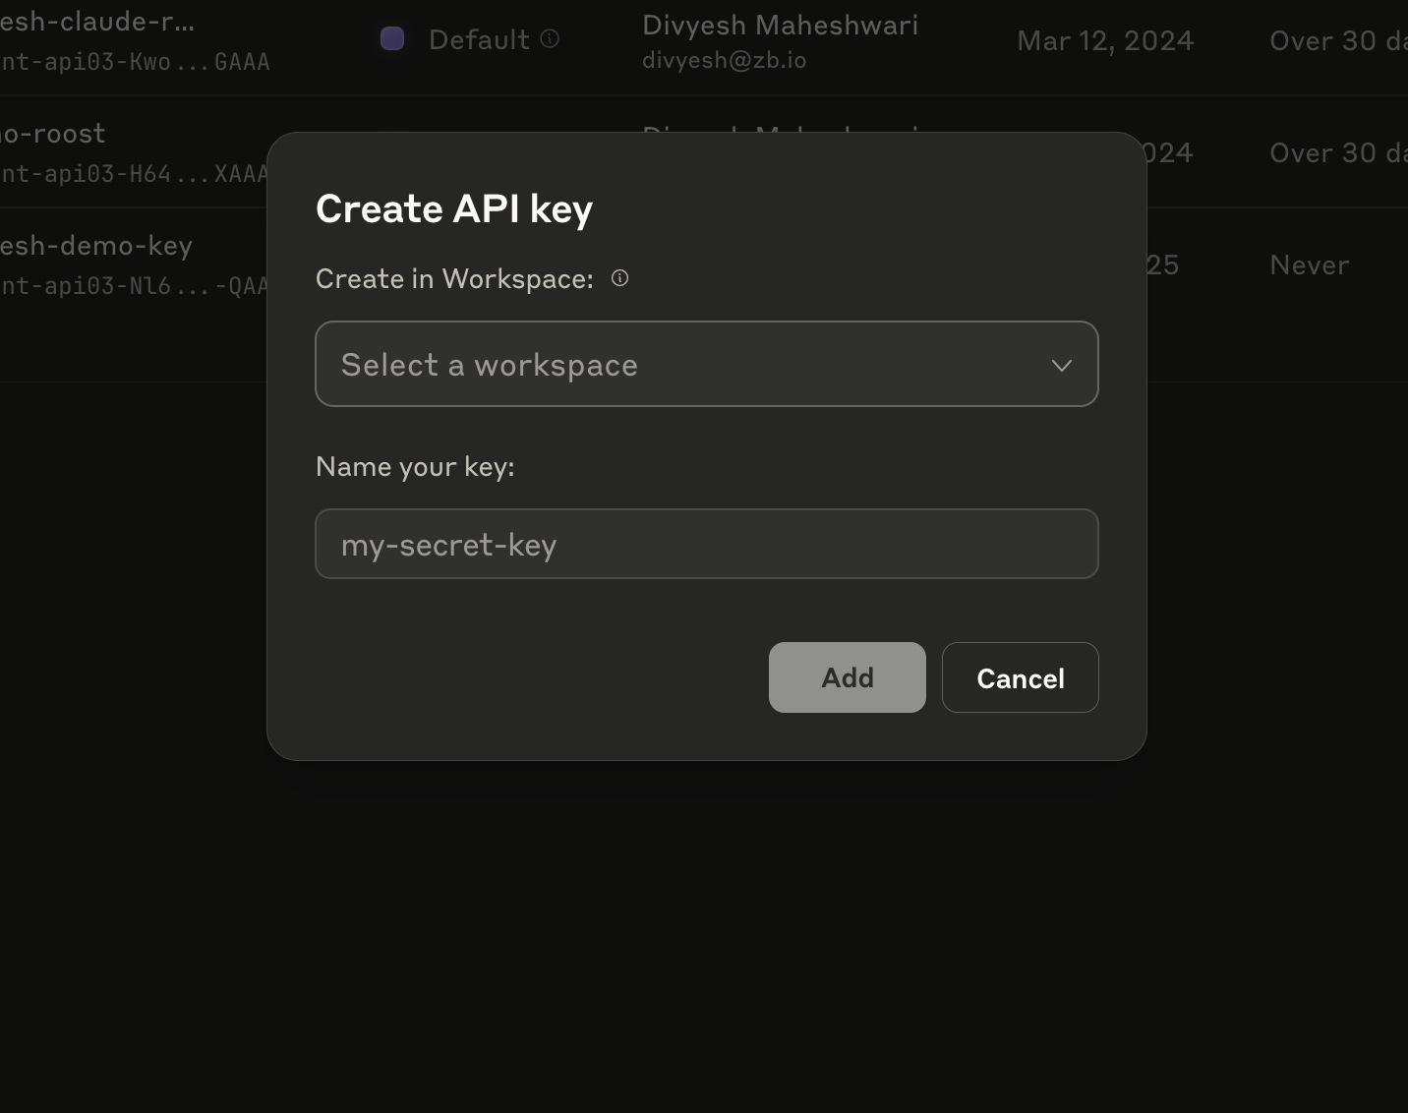Viewport: 1408px width, 1113px height.
Task: Click the Add button to create the key
Action: tap(846, 677)
